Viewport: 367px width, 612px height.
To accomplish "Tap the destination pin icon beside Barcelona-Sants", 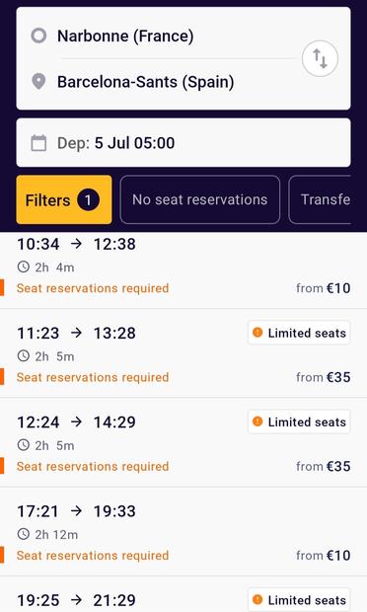I will (x=38, y=82).
